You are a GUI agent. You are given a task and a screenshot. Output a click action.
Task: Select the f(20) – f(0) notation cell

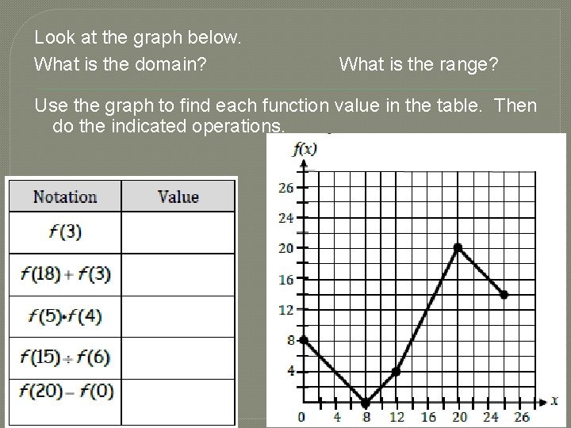pyautogui.click(x=65, y=391)
